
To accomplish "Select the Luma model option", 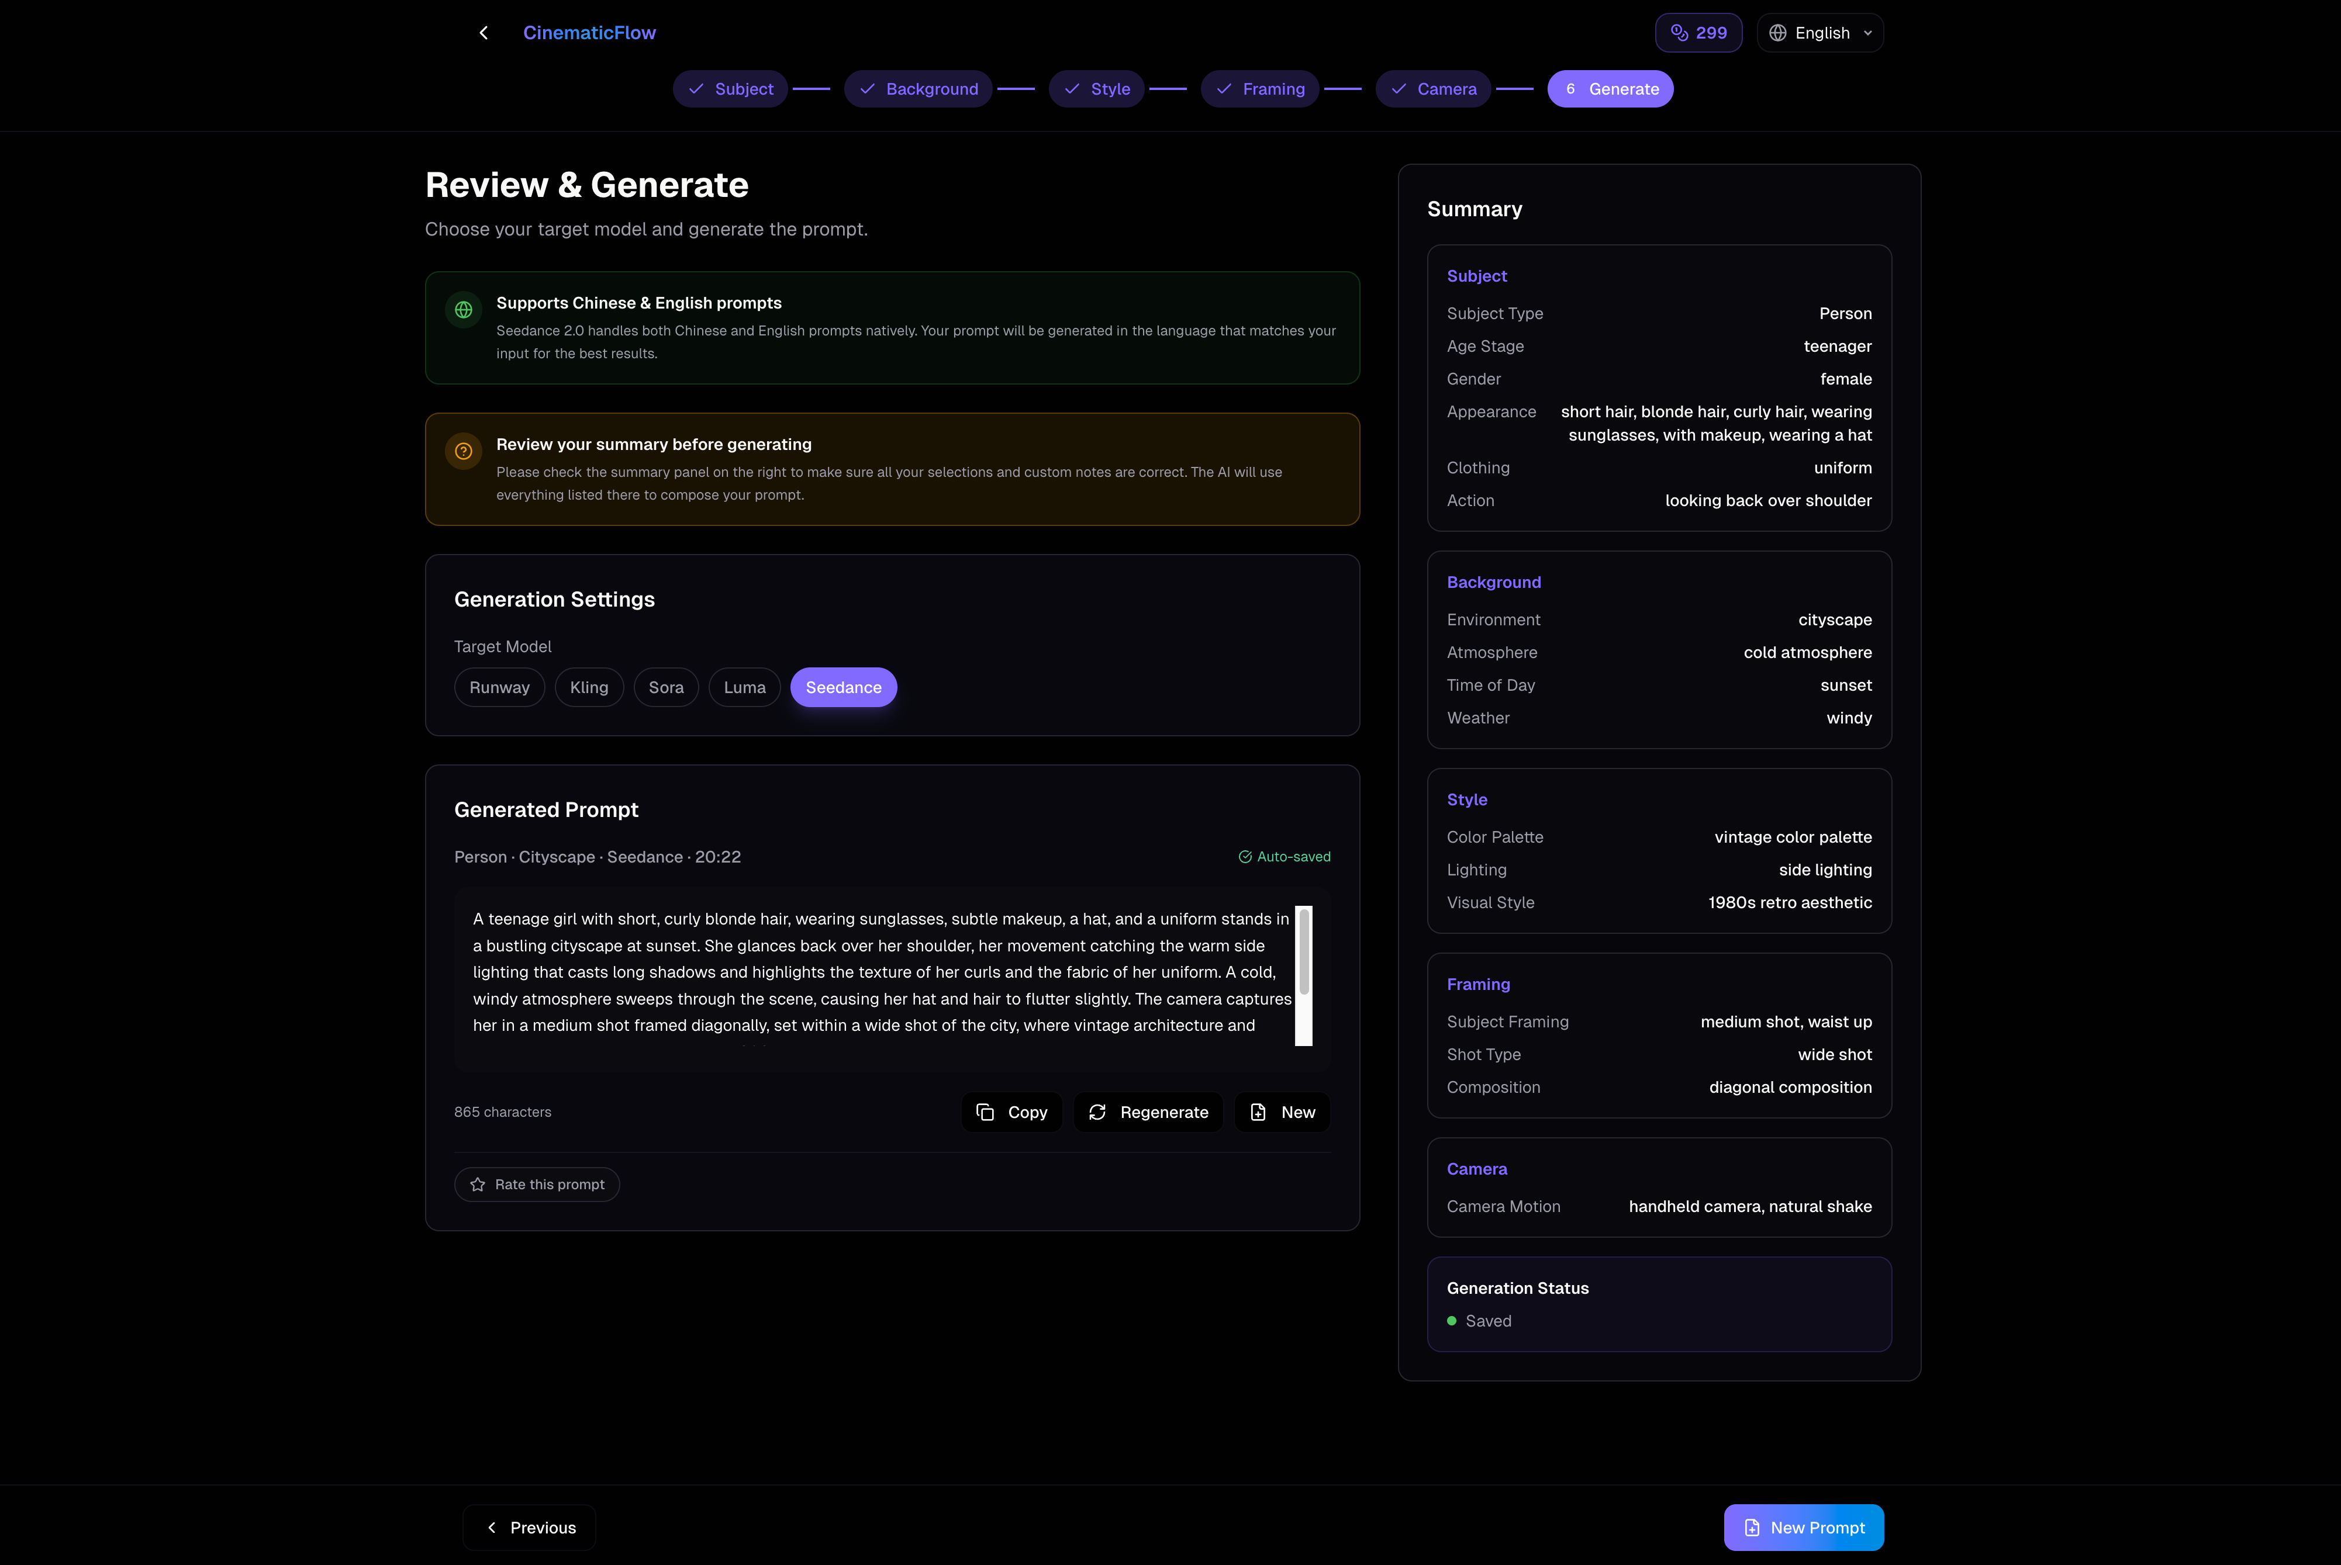I will click(x=745, y=688).
